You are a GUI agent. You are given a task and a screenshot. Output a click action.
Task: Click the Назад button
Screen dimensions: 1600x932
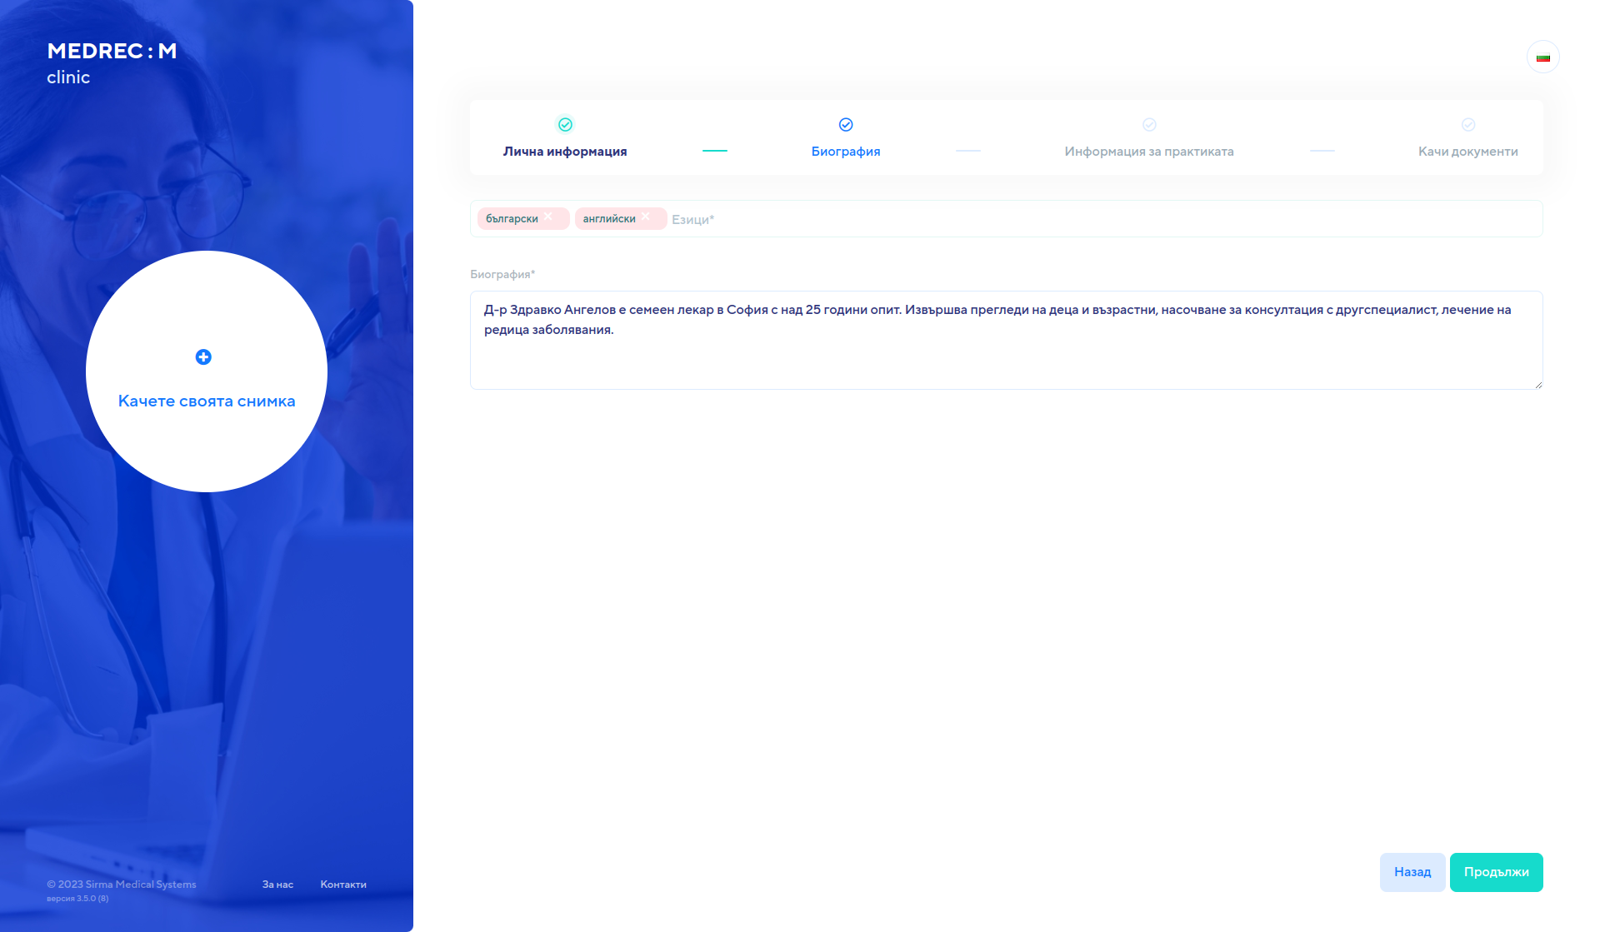(x=1412, y=872)
